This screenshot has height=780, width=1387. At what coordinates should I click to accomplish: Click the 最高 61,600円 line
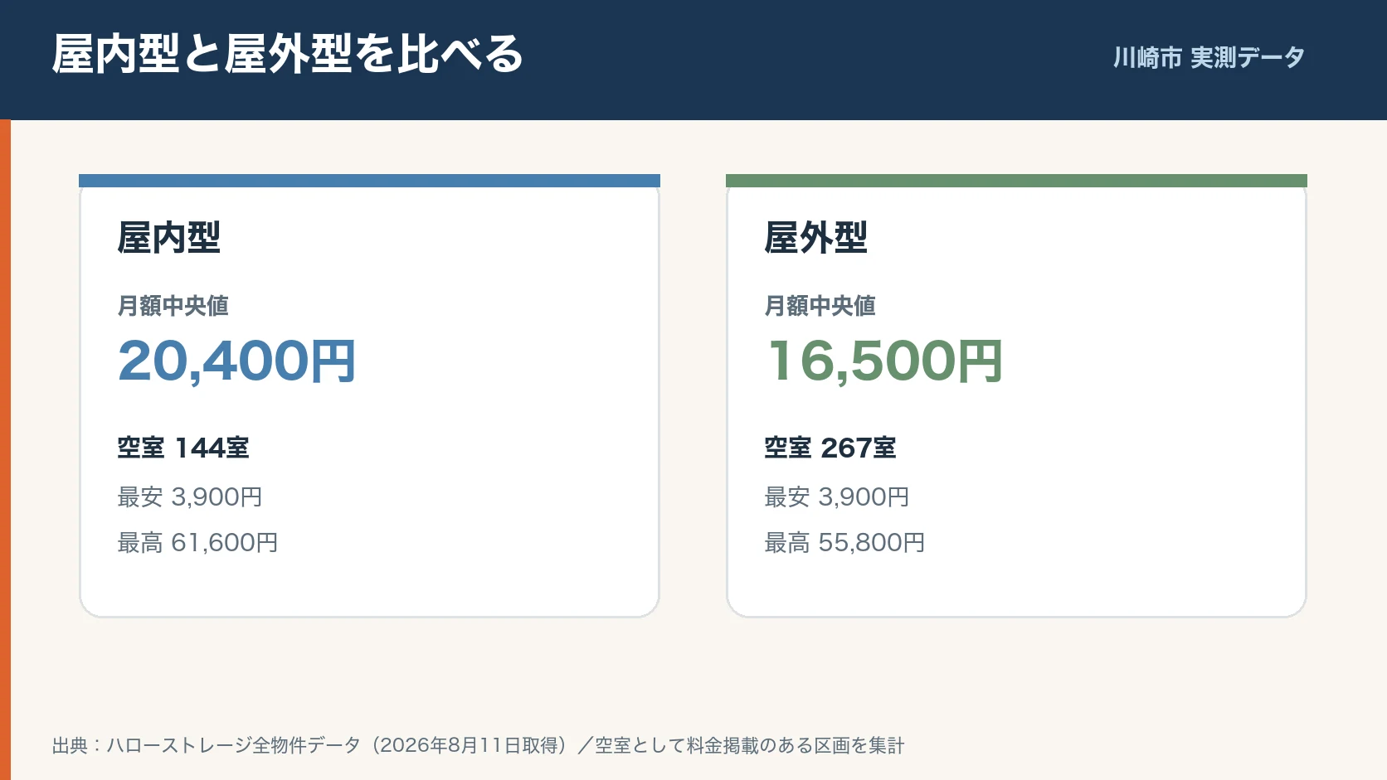[198, 542]
